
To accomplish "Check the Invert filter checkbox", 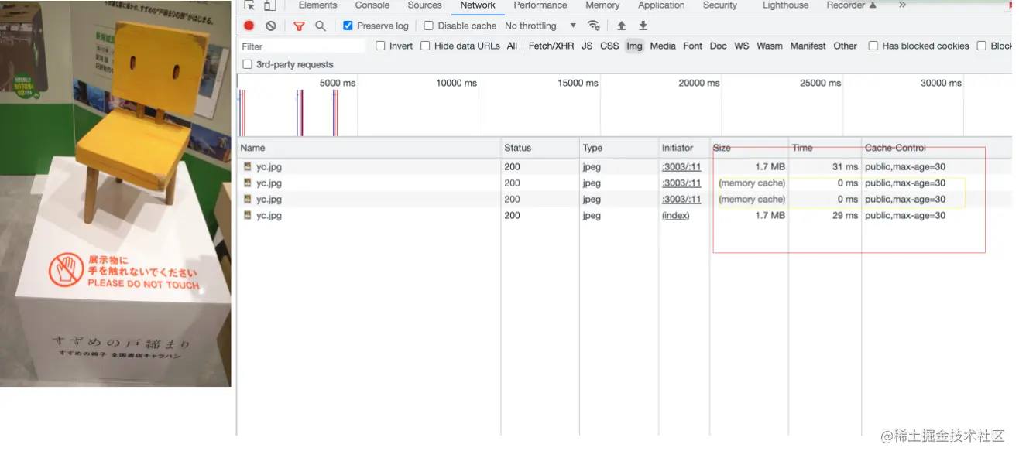I will tap(380, 46).
